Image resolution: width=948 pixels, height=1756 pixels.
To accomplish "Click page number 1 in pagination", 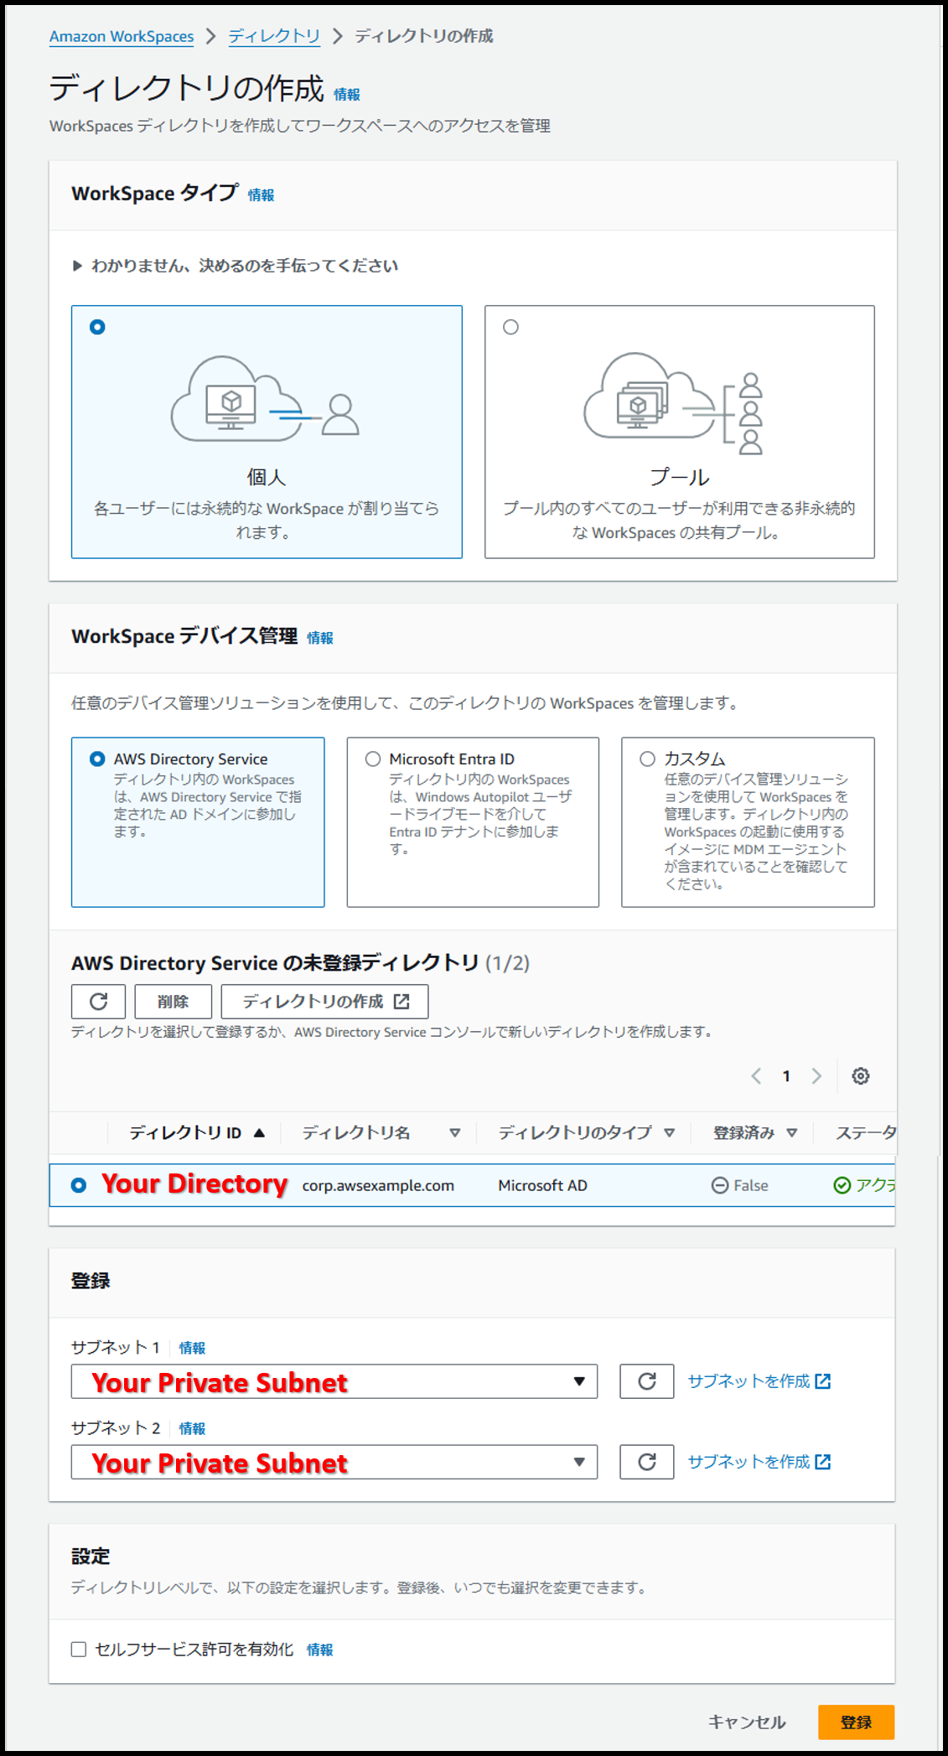I will [786, 1076].
